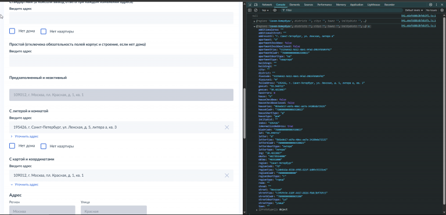Expand the [[Prototype]] Object node

(x=257, y=210)
